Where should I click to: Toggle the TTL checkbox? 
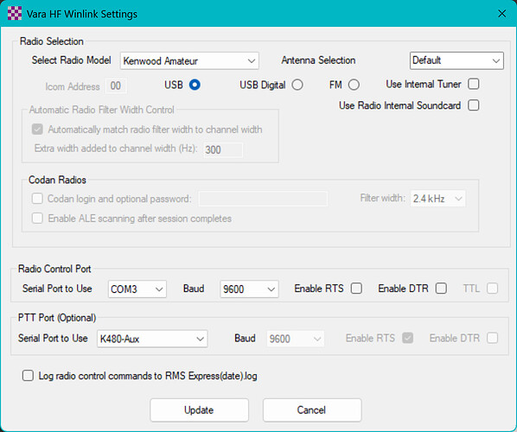click(492, 289)
